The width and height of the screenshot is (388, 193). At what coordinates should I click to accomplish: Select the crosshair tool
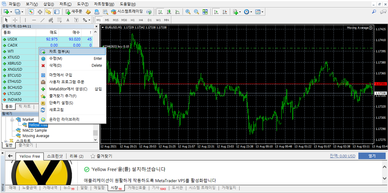15,20
